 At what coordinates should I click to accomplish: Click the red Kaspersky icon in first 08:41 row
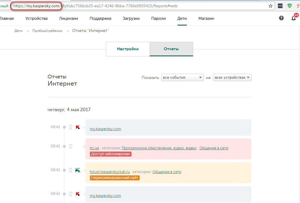[78, 127]
